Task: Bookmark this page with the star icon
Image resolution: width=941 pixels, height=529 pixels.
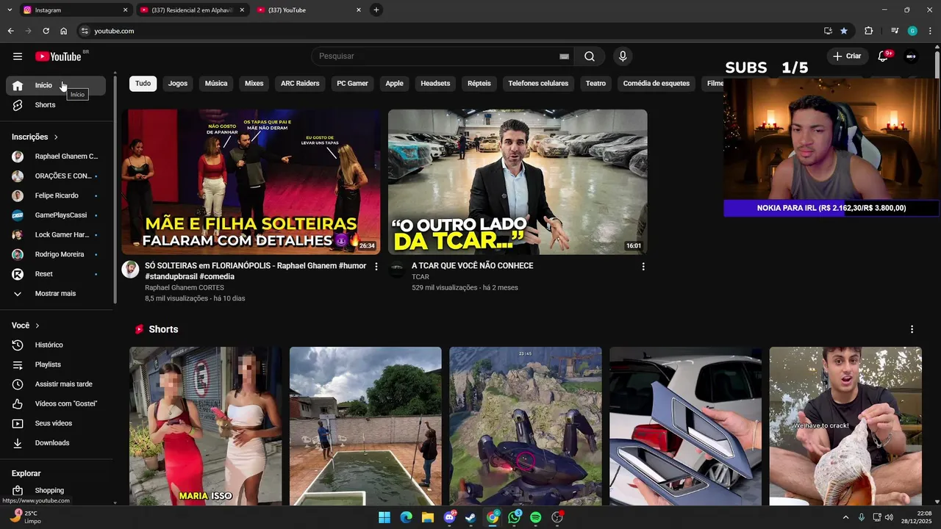Action: point(844,31)
